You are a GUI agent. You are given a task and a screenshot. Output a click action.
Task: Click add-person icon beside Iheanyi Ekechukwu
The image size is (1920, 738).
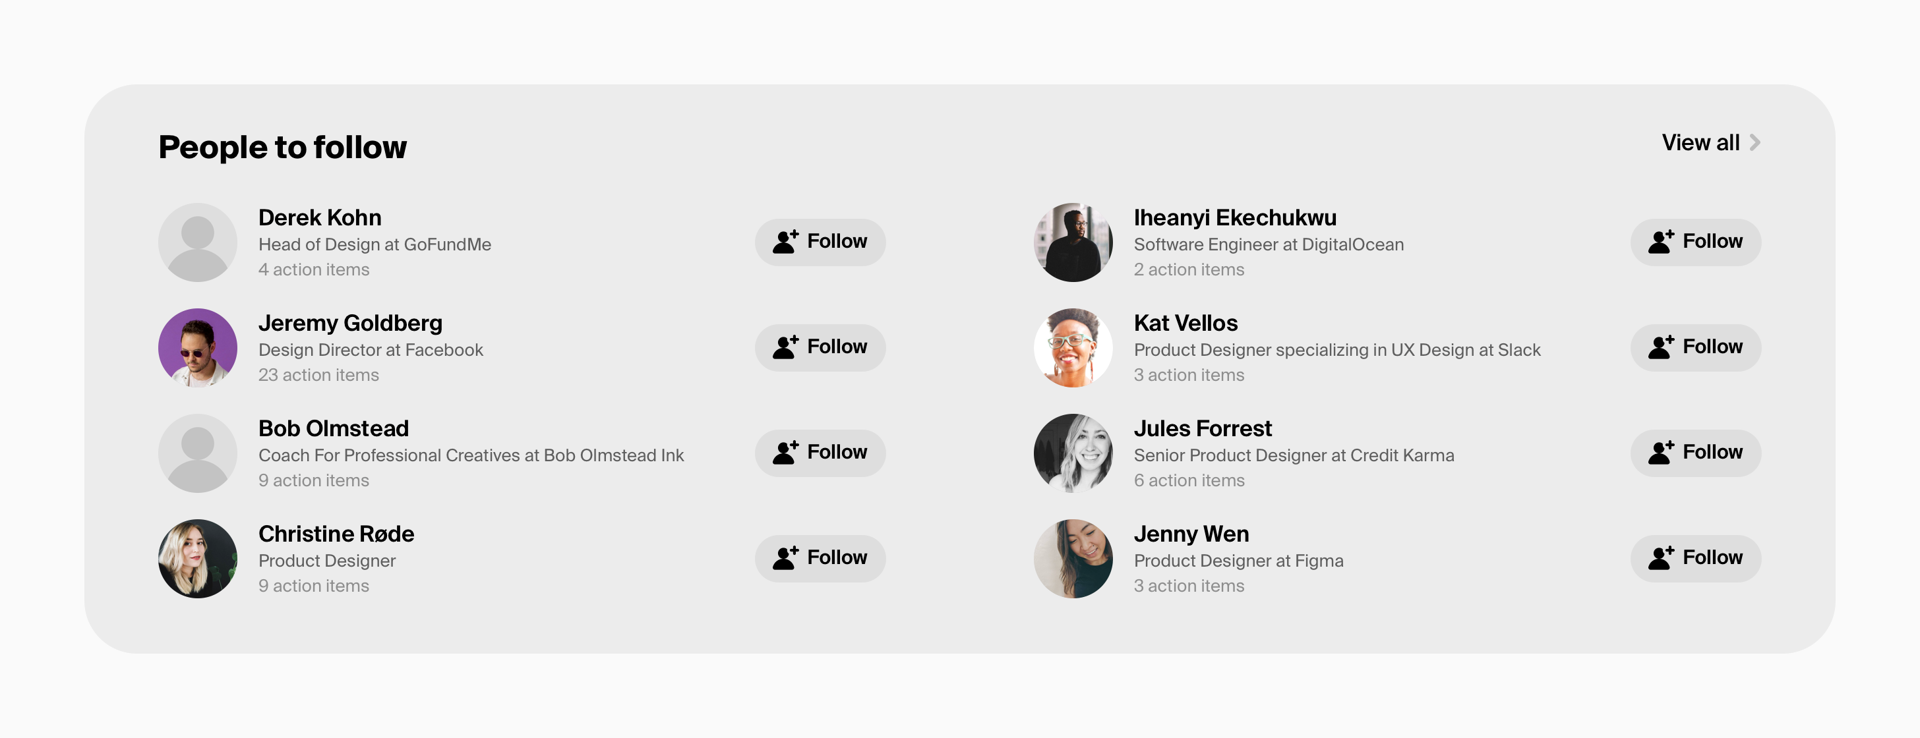(x=1661, y=241)
